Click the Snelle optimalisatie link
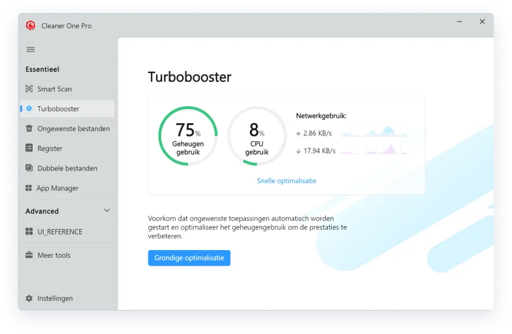The width and height of the screenshot is (512, 334). [x=286, y=181]
